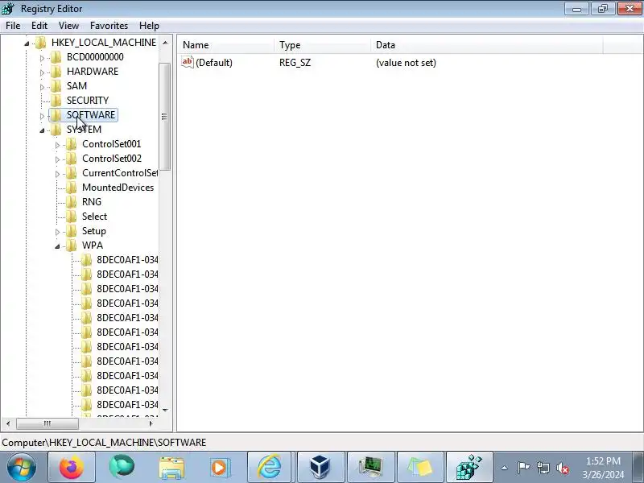644x483 pixels.
Task: Click the SECURITY key folder icon
Action: 56,101
